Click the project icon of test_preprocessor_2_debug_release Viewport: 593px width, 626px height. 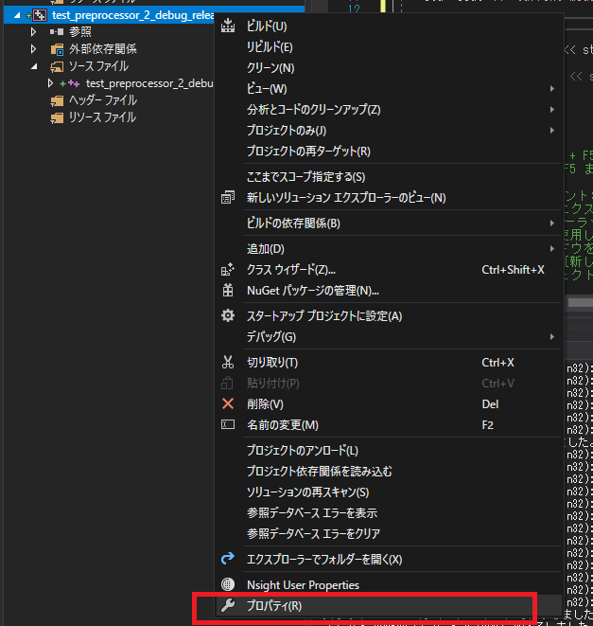[x=40, y=15]
